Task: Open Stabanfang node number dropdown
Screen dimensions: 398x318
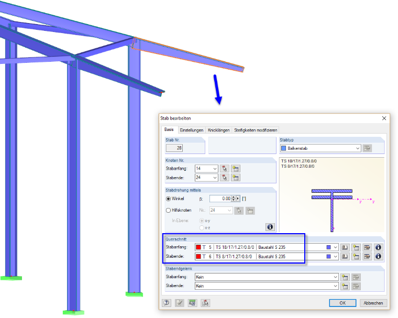Action: coord(215,169)
